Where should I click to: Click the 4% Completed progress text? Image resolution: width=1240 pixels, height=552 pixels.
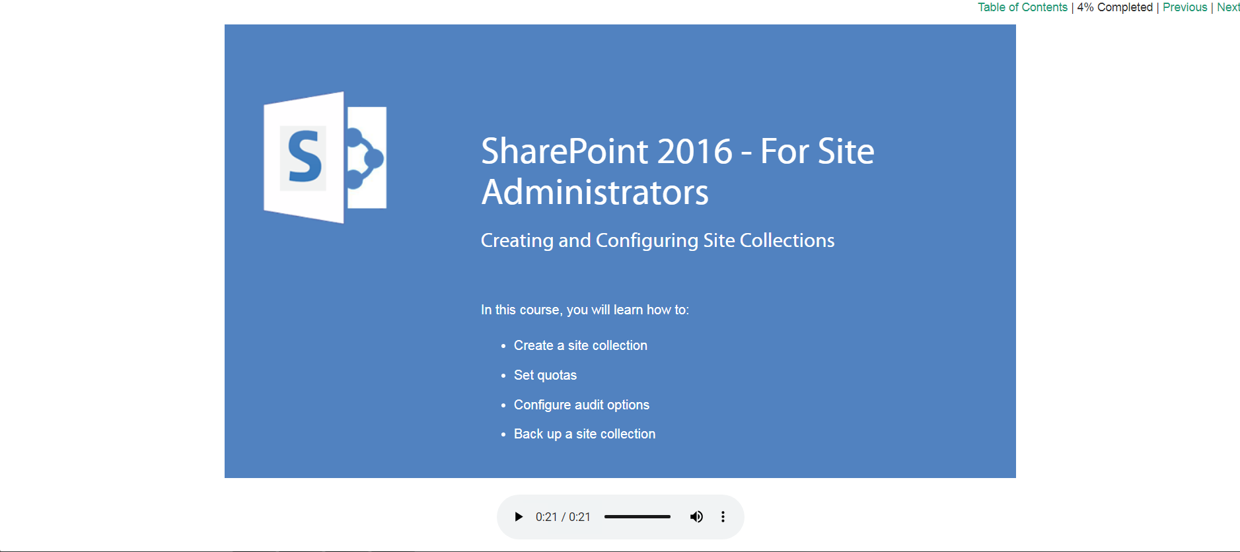(1114, 7)
